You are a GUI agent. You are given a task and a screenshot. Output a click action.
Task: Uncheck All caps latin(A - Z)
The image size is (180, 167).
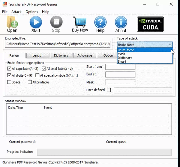[x=9, y=68]
